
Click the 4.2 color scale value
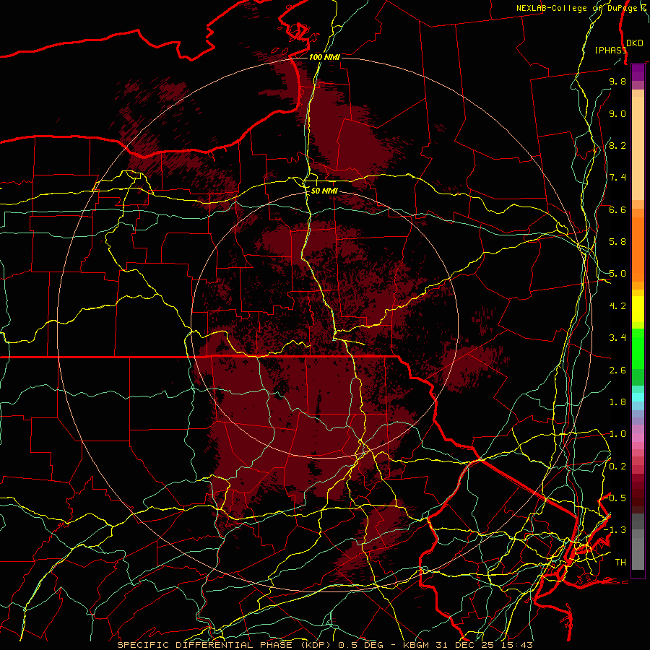click(x=617, y=306)
